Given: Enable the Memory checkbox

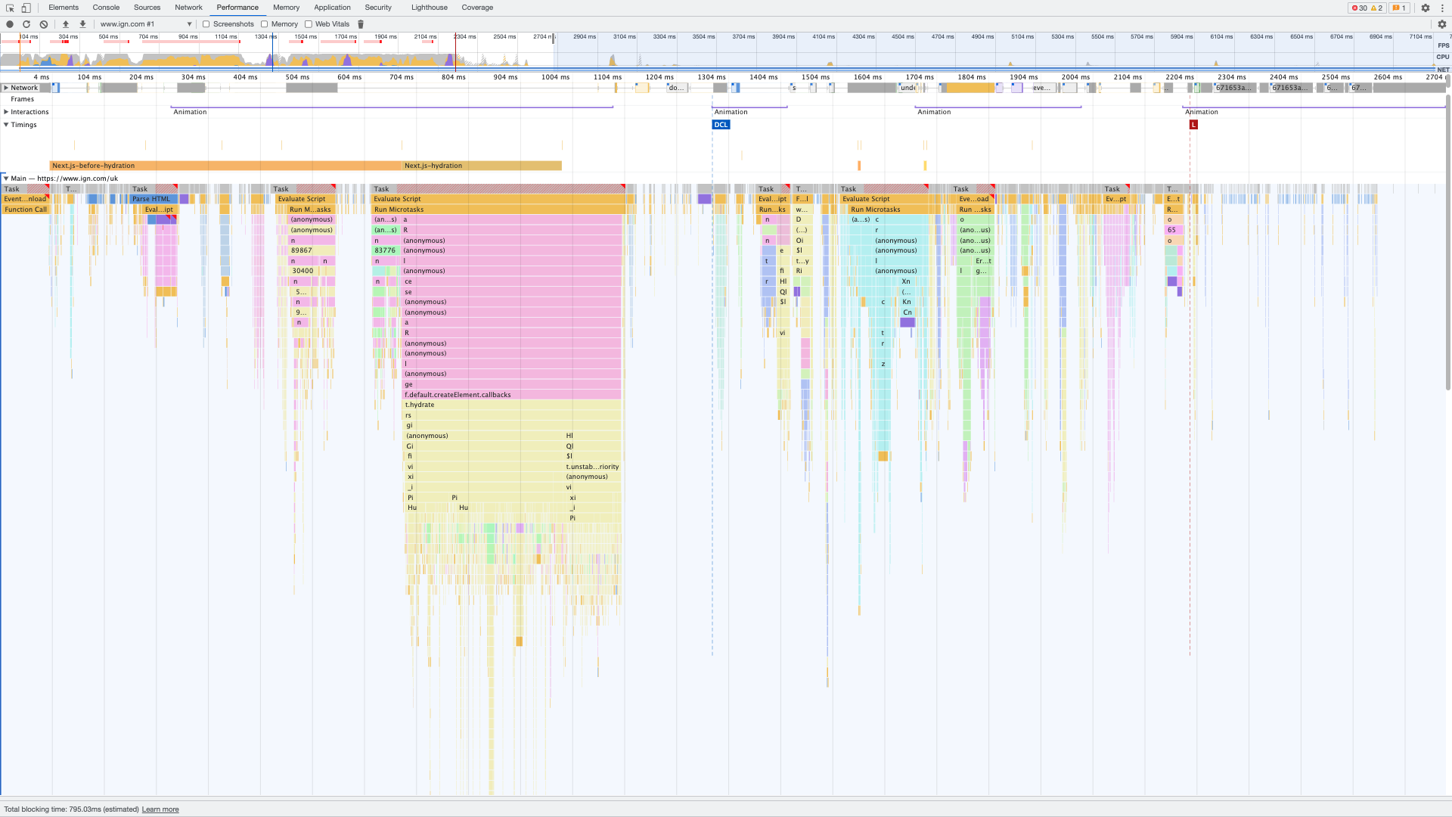Looking at the screenshot, I should point(264,23).
